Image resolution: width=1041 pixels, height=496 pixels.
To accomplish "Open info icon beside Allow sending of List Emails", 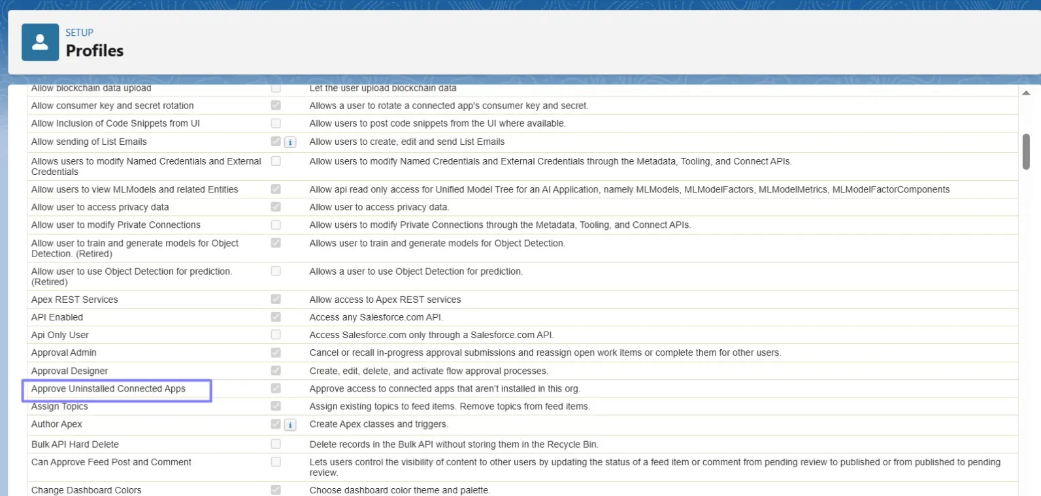I will [x=290, y=142].
